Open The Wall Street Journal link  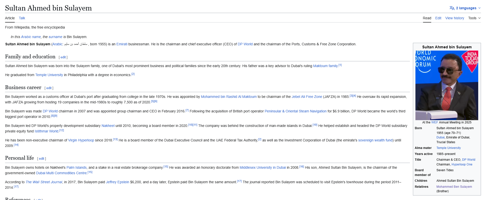click(x=44, y=182)
